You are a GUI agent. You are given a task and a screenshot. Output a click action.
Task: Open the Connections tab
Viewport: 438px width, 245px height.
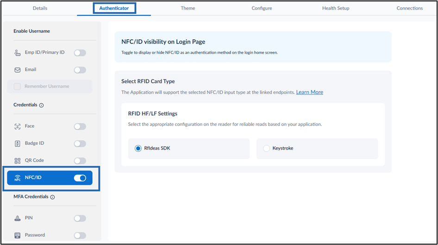click(409, 8)
